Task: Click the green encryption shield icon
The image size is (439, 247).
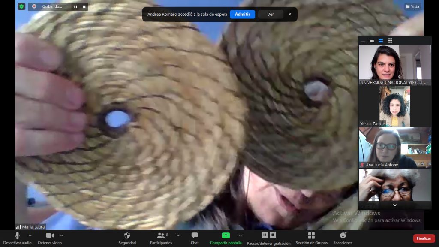Action: click(x=21, y=6)
